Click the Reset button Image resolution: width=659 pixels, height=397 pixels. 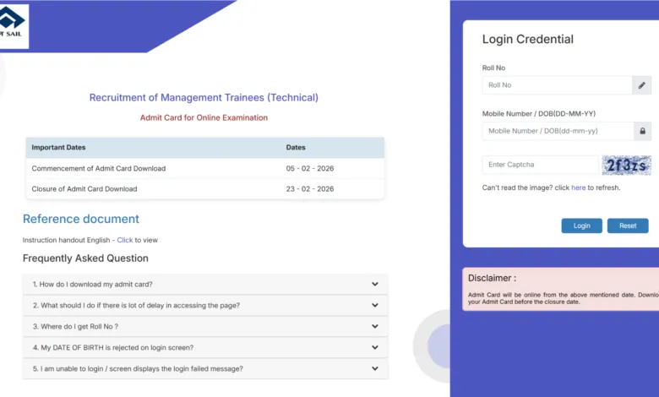point(628,226)
